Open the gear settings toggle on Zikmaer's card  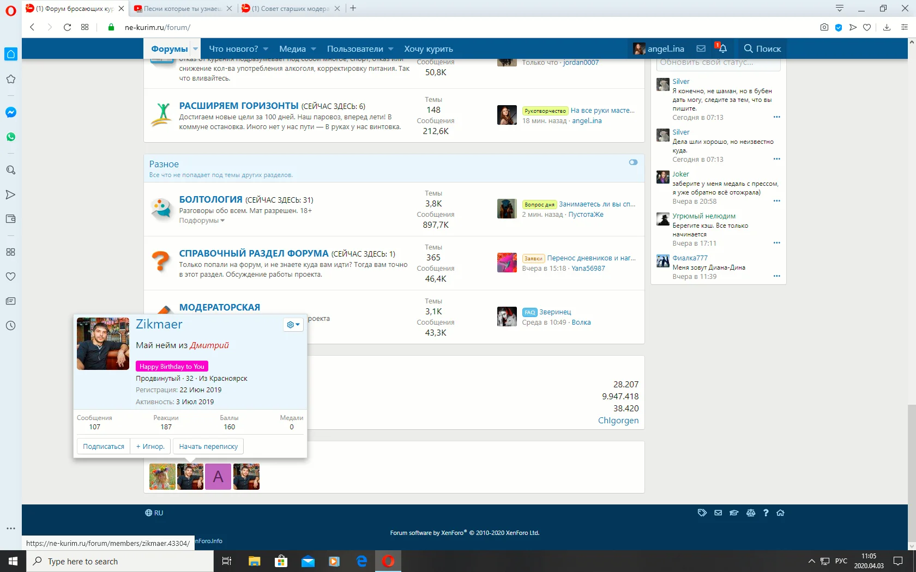pos(293,325)
